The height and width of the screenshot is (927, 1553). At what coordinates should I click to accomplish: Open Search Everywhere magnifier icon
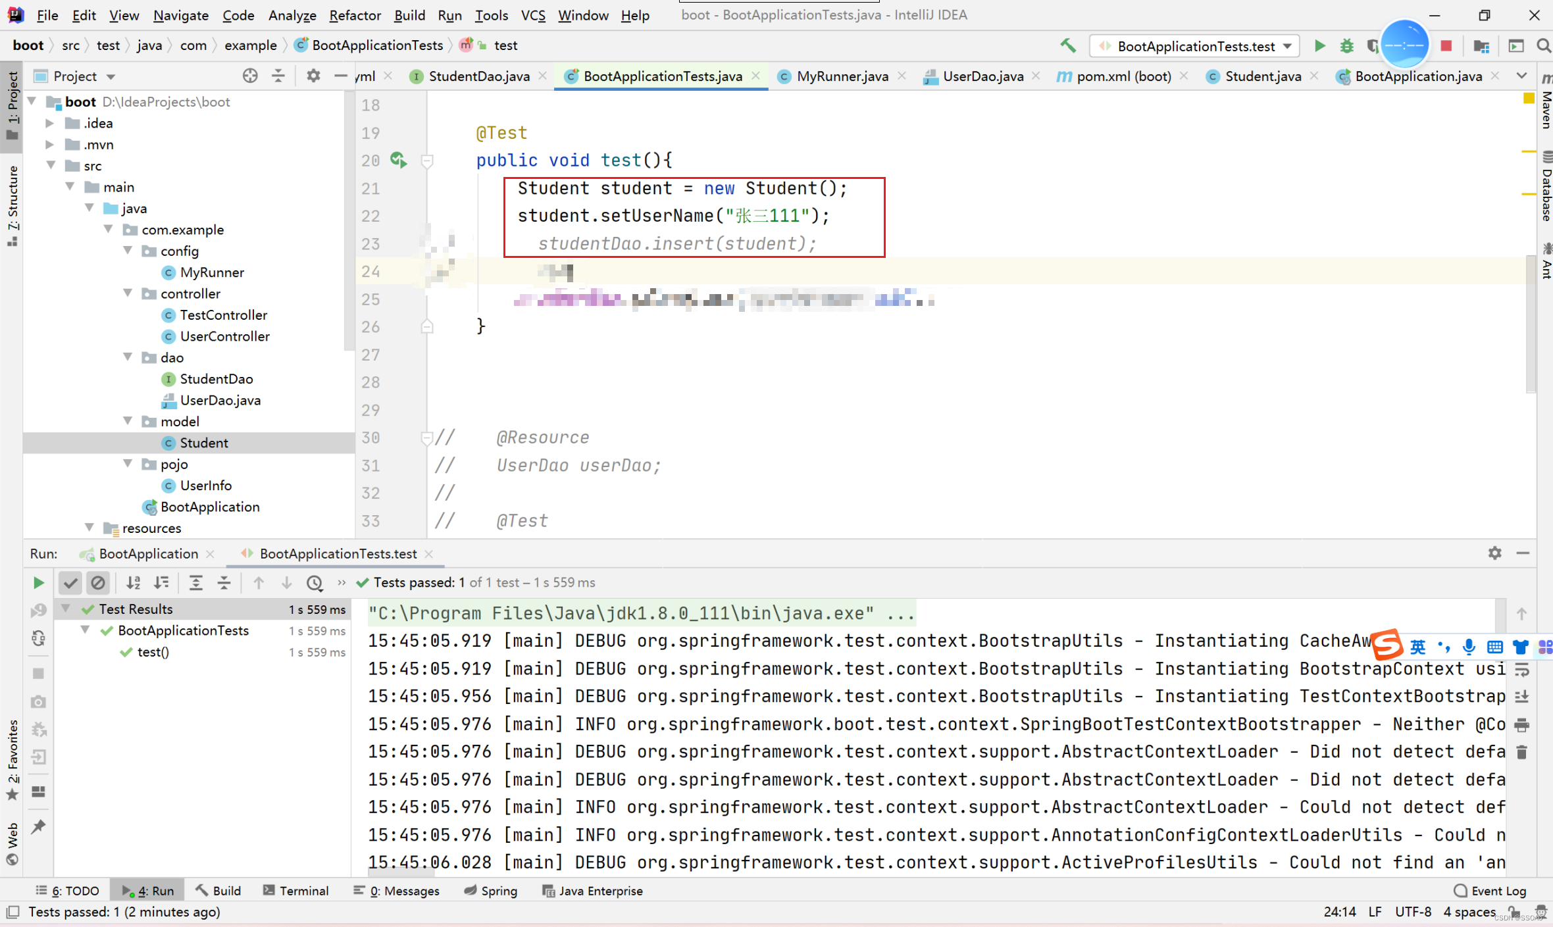click(1543, 45)
